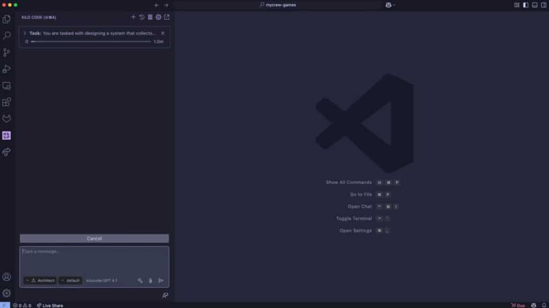This screenshot has height=308, width=549.
Task: Click the KILO CODE panel title
Action: [39, 17]
